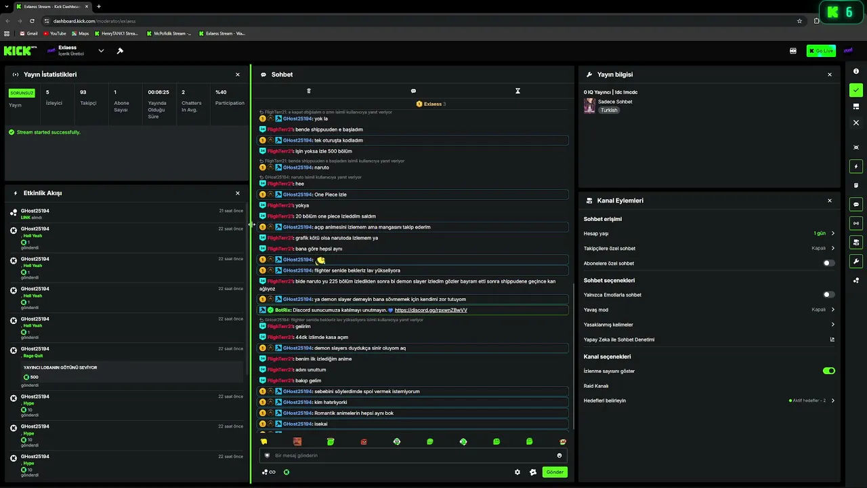This screenshot has width=867, height=488.
Task: Click the streamer avatar thumbnail in Yayın bilgisi
Action: click(589, 106)
